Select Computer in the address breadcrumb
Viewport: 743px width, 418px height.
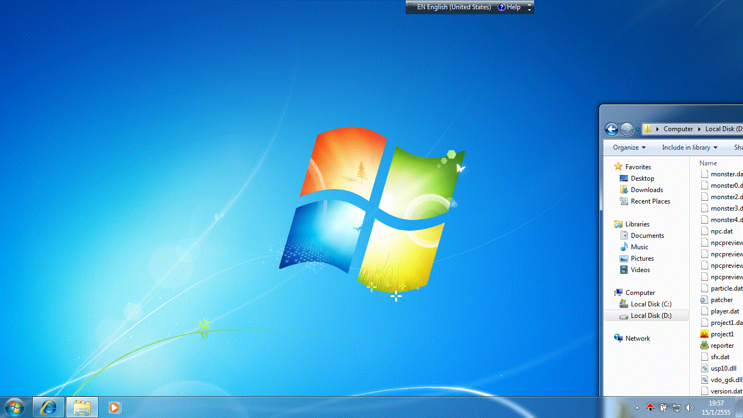point(678,129)
